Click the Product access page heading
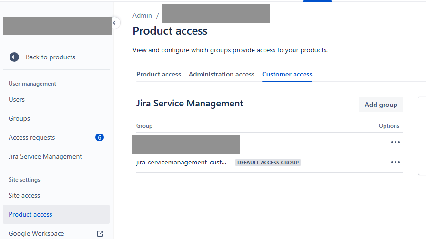 pyautogui.click(x=170, y=31)
